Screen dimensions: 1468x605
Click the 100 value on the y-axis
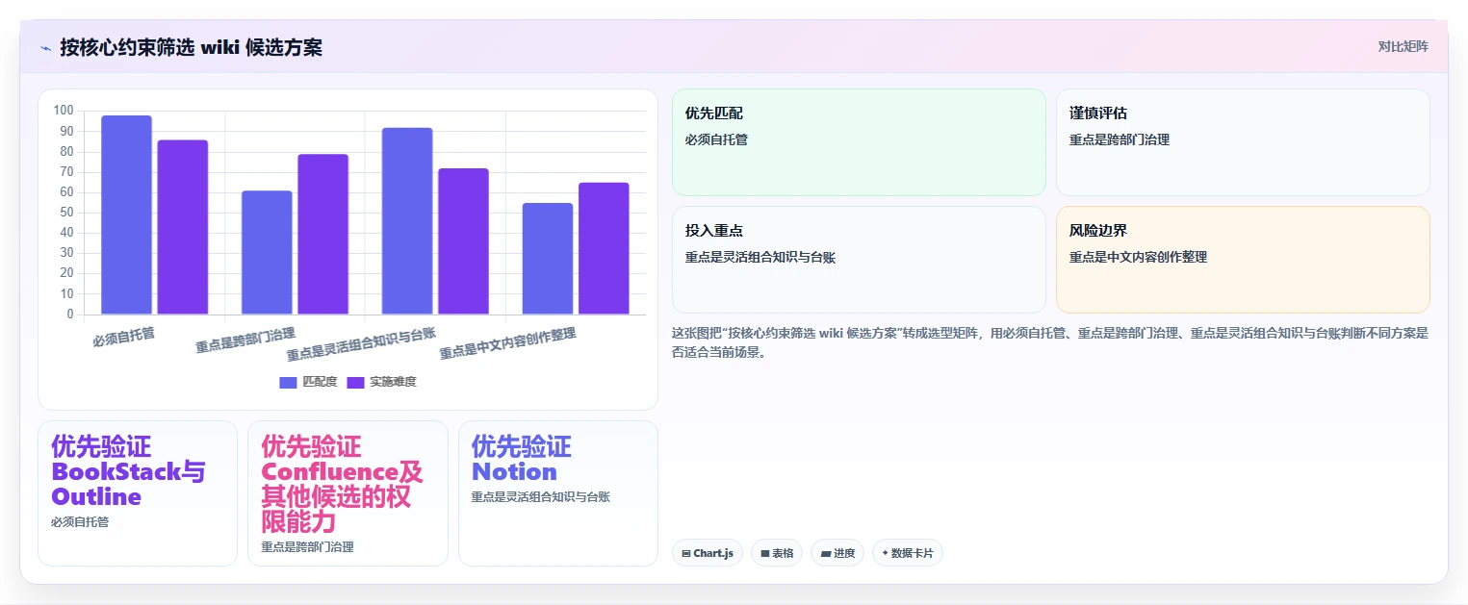coord(64,111)
